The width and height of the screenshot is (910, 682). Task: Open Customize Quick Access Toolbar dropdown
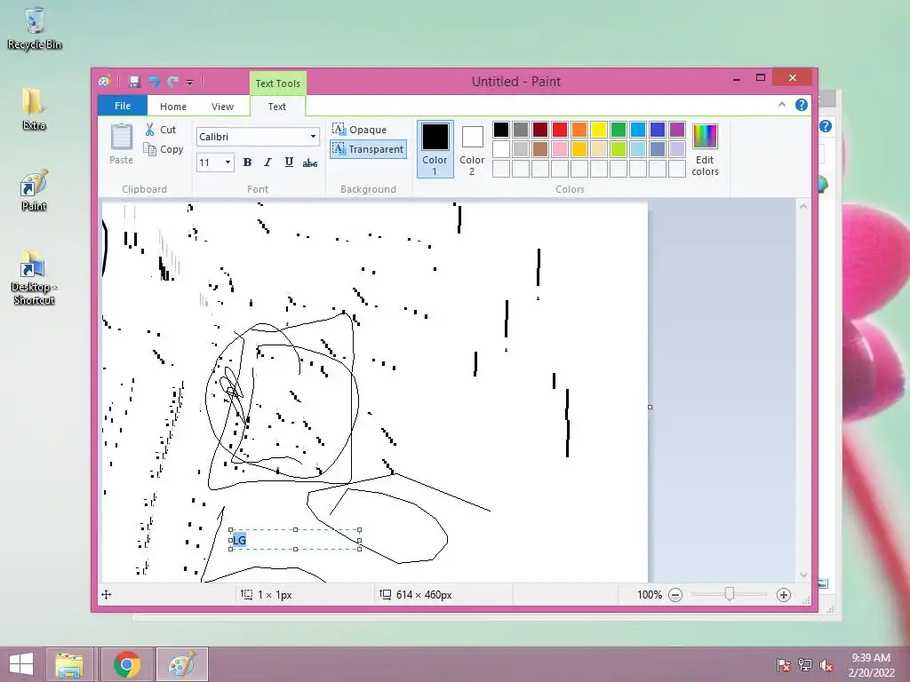pyautogui.click(x=190, y=83)
